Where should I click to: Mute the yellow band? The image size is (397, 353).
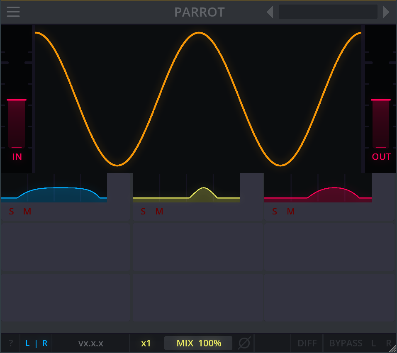[x=159, y=212]
